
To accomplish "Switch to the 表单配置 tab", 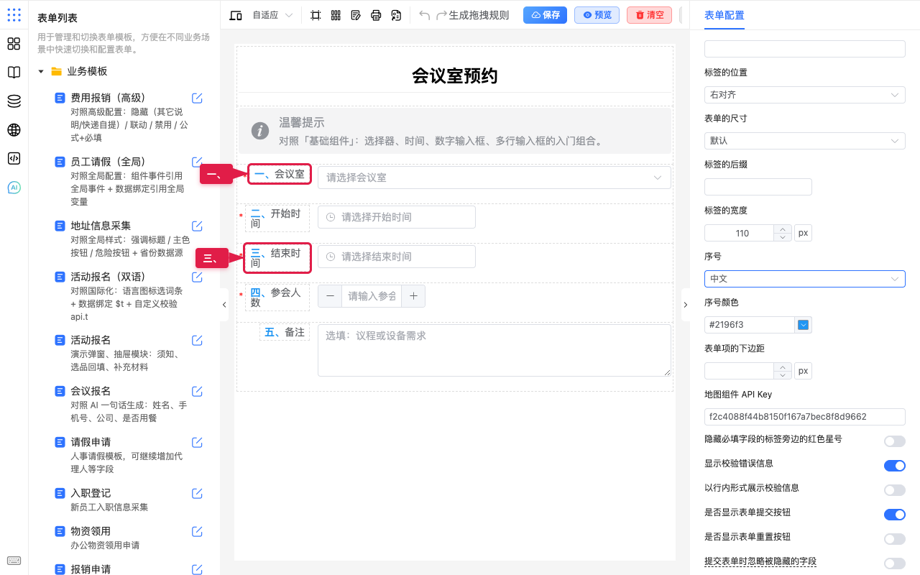I will pyautogui.click(x=724, y=15).
